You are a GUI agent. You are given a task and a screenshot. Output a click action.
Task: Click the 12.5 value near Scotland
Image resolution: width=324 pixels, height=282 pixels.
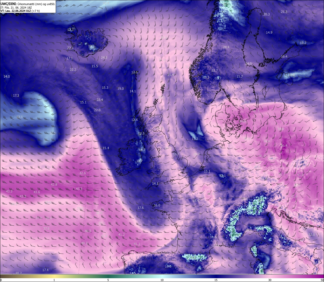tap(141, 133)
